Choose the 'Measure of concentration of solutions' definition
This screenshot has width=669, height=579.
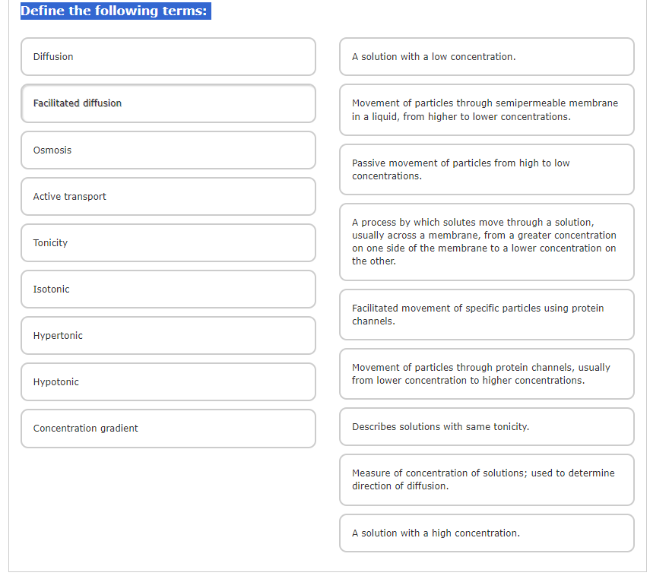coord(487,479)
